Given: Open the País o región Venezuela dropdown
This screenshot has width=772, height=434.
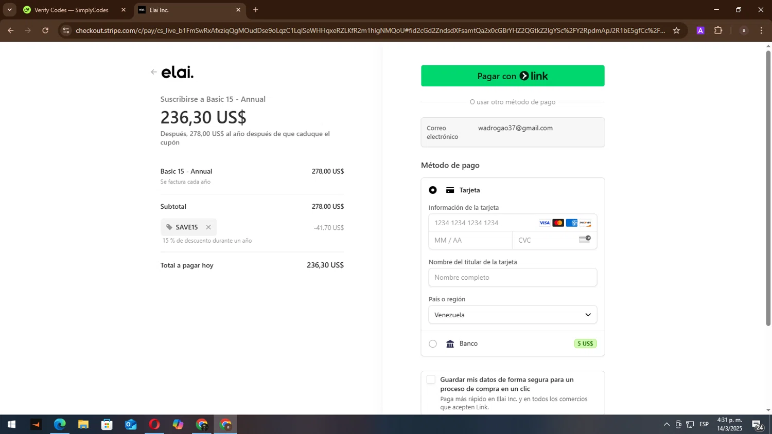Looking at the screenshot, I should (x=513, y=315).
